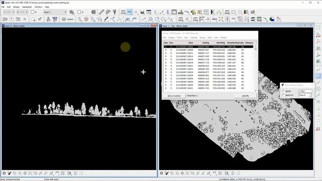Click the Distance column header

[x=249, y=43]
